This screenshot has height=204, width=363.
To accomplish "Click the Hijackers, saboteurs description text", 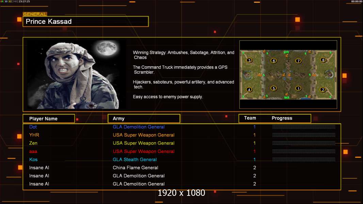I will (183, 84).
